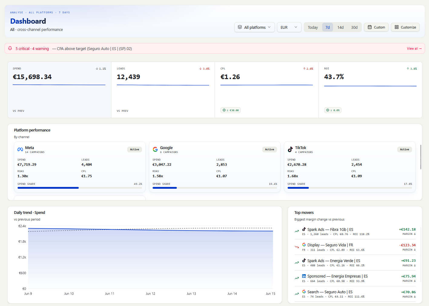This screenshot has height=306, width=429.
Task: Click the Dashboard page title
Action: click(28, 21)
